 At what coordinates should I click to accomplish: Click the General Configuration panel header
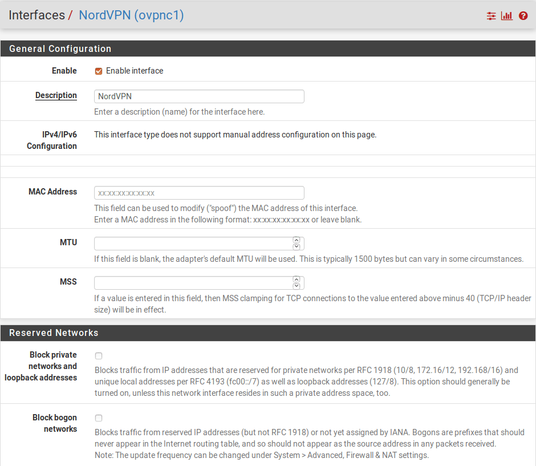click(60, 49)
